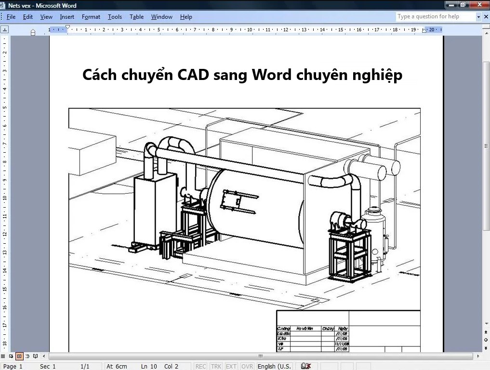Toggle EXT extend selection mode

231,366
